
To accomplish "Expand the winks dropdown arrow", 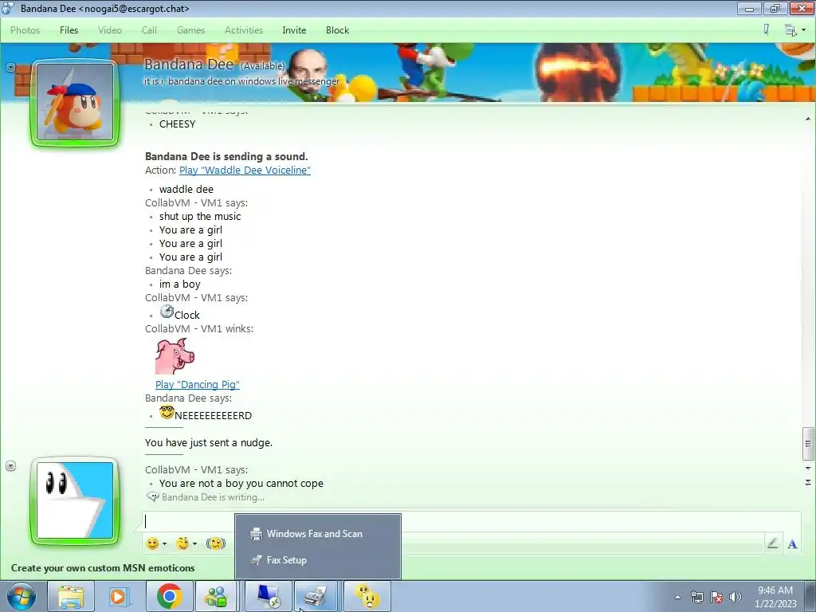I will 194,543.
